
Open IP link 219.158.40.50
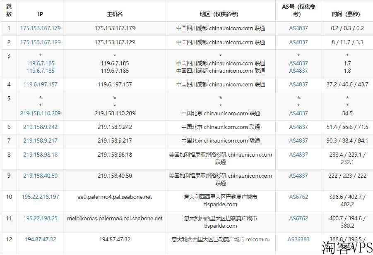pos(40,176)
